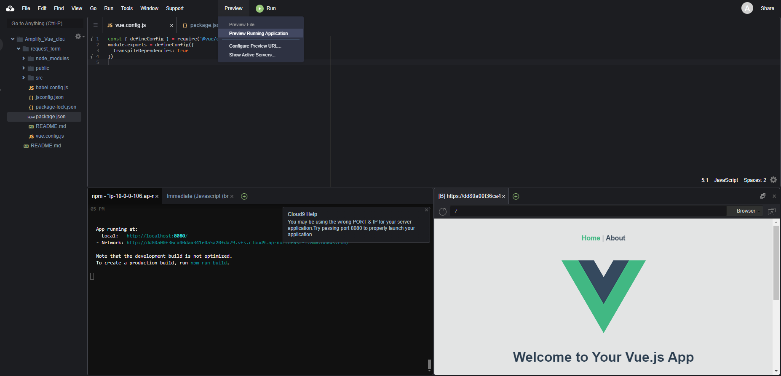781x376 pixels.
Task: Pop out preview into new window
Action: [771, 211]
